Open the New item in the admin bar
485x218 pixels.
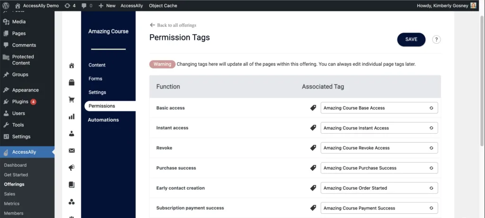pos(107,6)
